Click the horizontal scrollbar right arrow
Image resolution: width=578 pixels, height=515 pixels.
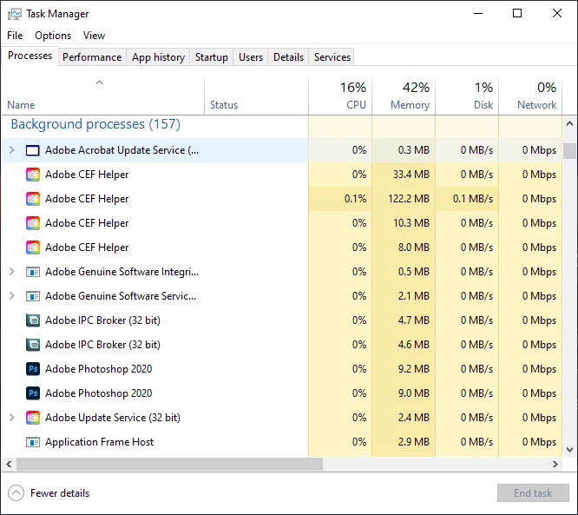coord(555,464)
